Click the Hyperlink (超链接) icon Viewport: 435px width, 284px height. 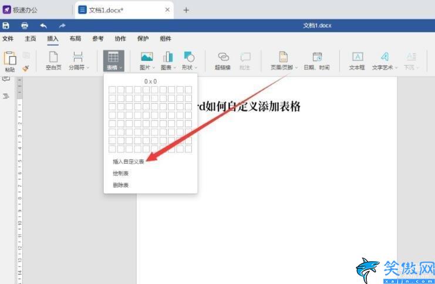click(223, 57)
